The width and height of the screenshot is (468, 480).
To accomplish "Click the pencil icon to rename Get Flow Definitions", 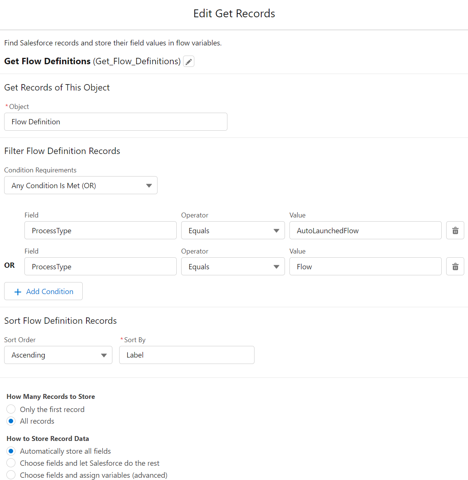I will tap(188, 61).
